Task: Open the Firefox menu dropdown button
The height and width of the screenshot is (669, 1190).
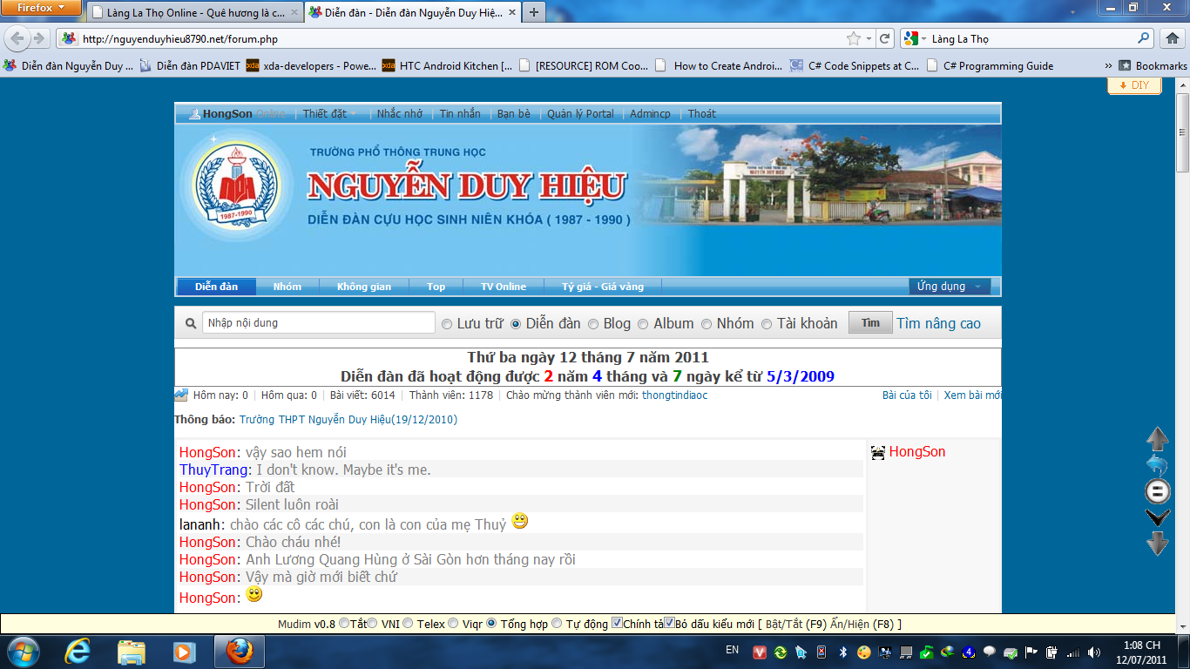Action: coord(42,8)
